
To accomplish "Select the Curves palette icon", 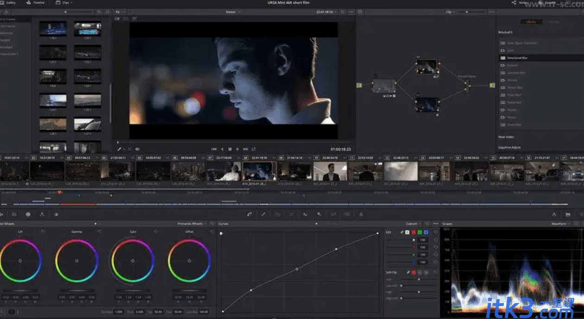I will (x=249, y=214).
